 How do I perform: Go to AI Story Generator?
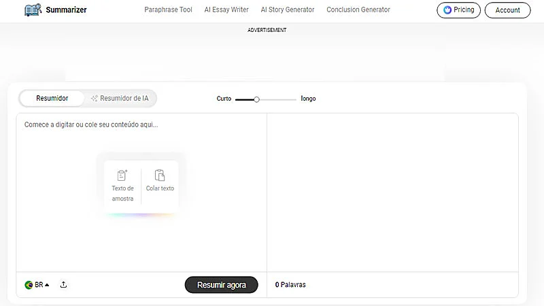pos(288,10)
